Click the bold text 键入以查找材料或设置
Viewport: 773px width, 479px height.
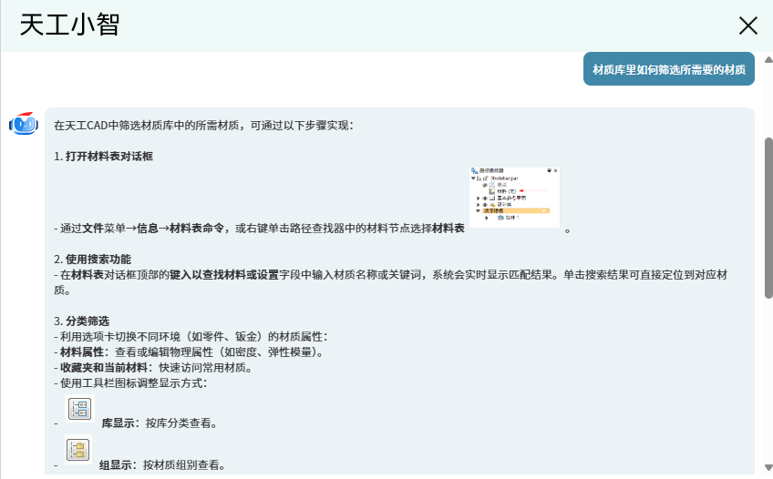pos(224,275)
